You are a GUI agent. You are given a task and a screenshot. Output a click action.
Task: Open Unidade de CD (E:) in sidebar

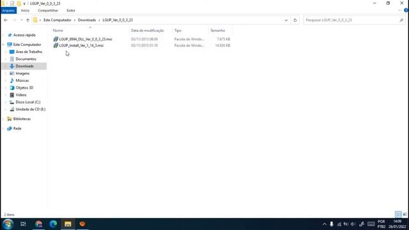click(x=30, y=109)
